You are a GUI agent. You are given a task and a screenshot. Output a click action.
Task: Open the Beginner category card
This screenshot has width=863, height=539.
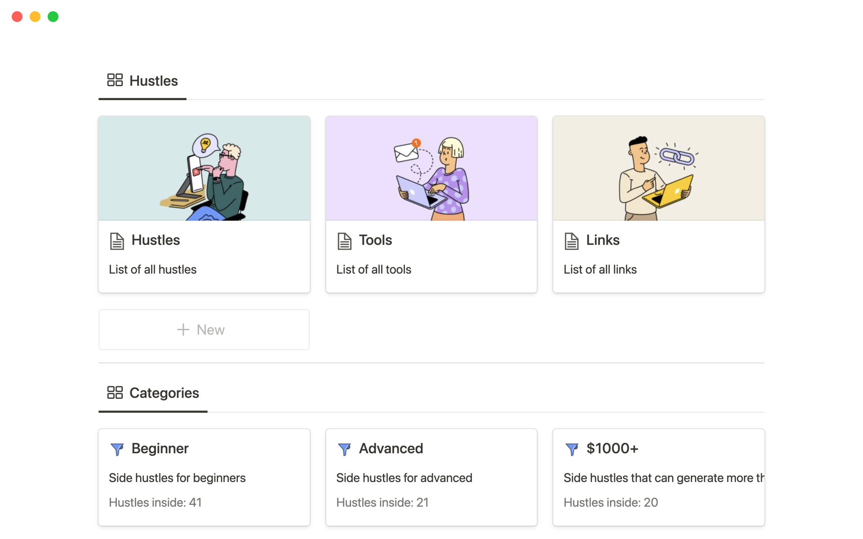[x=204, y=477]
